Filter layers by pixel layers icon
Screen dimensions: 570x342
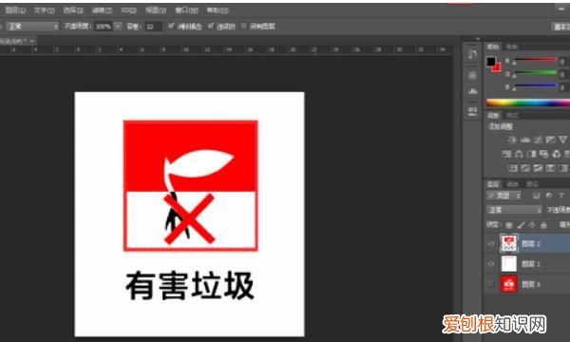point(536,196)
